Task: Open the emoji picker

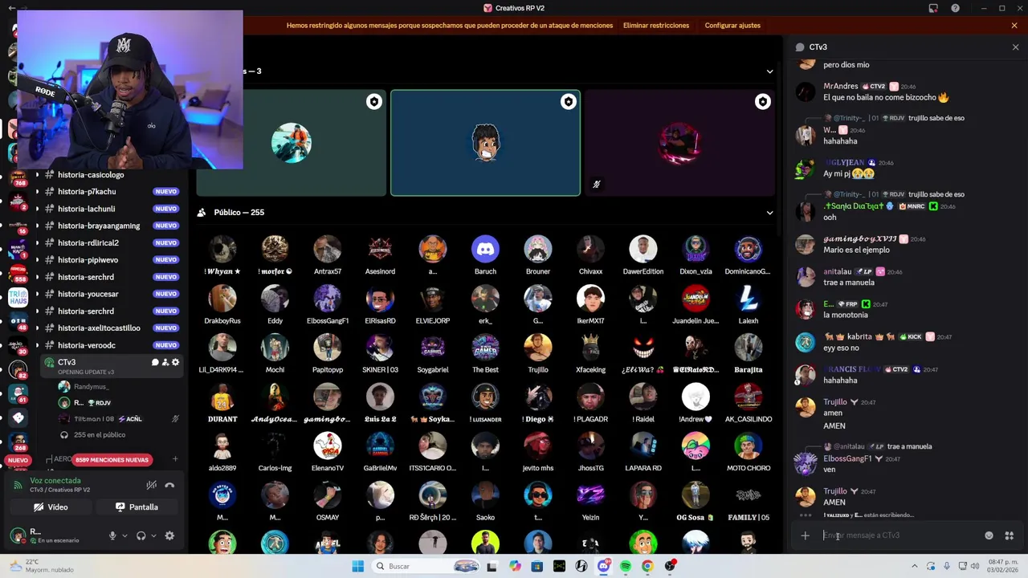Action: [x=989, y=535]
